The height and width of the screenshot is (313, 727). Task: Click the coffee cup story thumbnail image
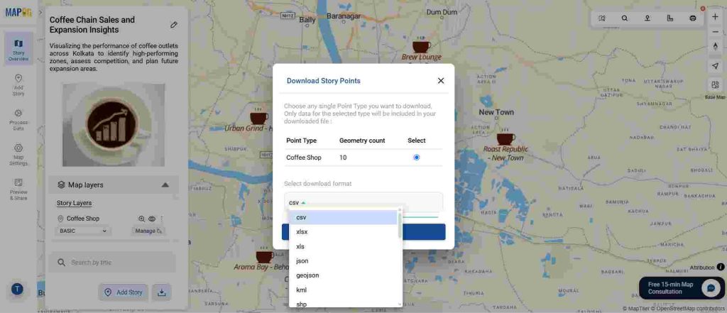coord(114,125)
